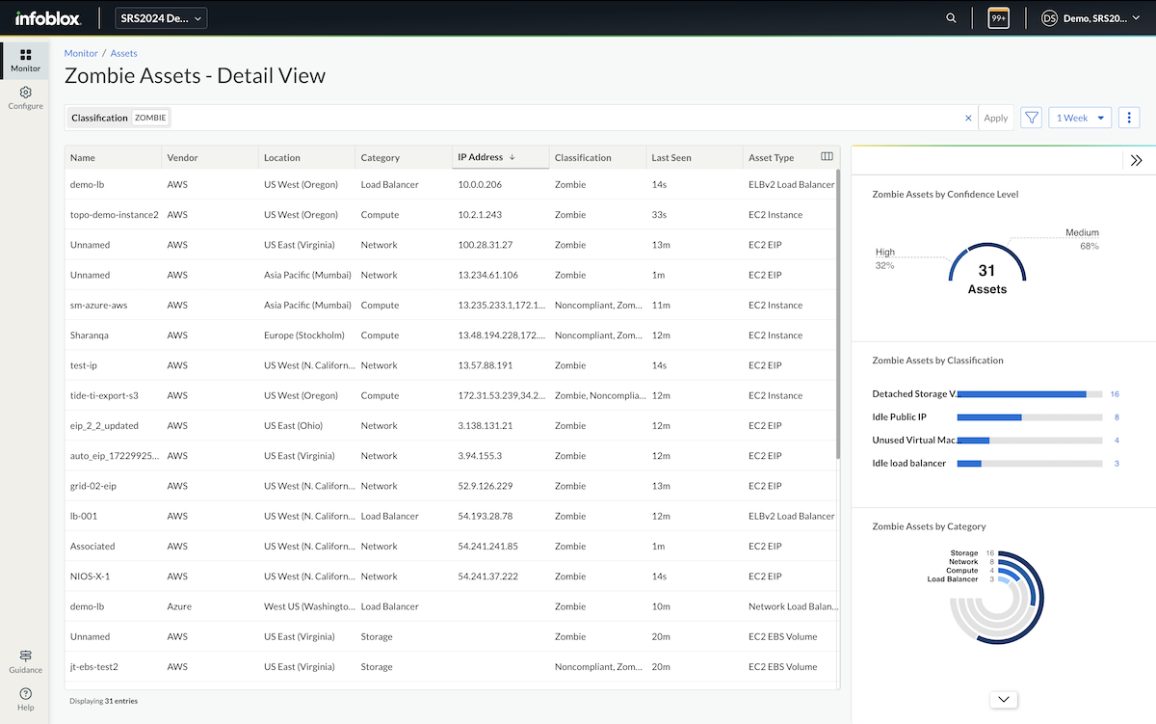This screenshot has height=724, width=1156.
Task: Open the table column selector icon
Action: pos(827,157)
